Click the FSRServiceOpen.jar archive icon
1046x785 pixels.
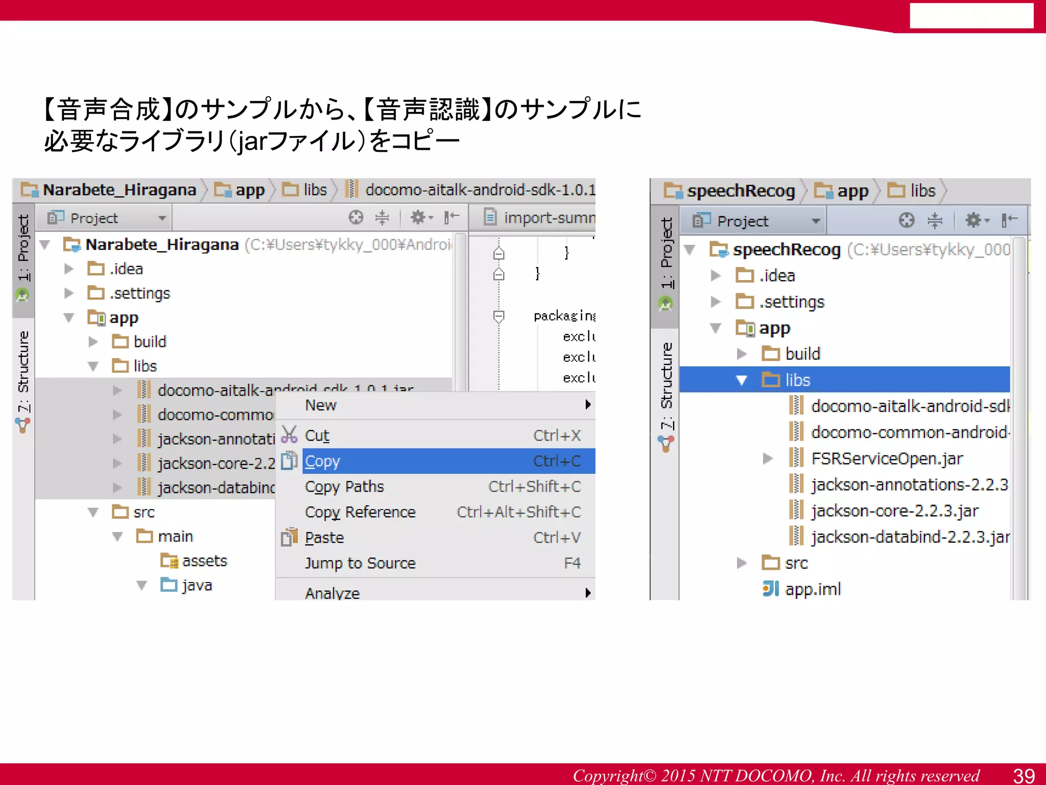click(x=796, y=458)
